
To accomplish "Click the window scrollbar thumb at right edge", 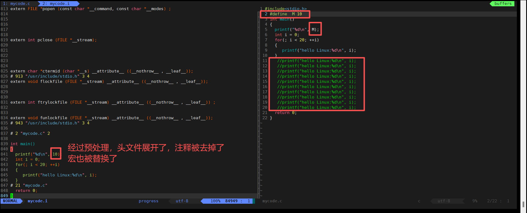I will 523,205.
